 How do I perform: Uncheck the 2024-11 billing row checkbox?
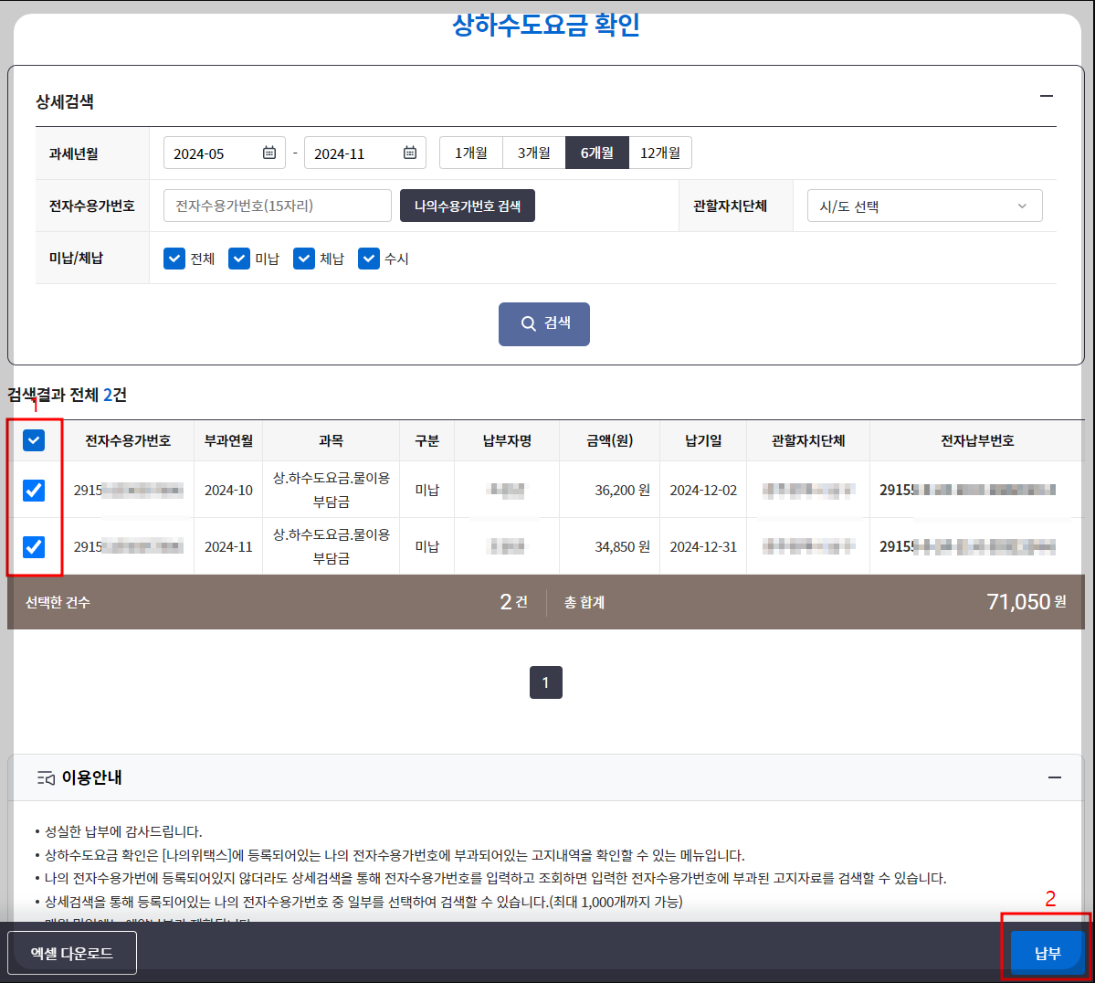(x=34, y=545)
